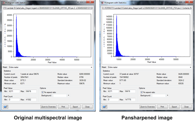The height and width of the screenshot is (122, 195).
Task: Click help icon in right histogram window
Action: [x=105, y=107]
